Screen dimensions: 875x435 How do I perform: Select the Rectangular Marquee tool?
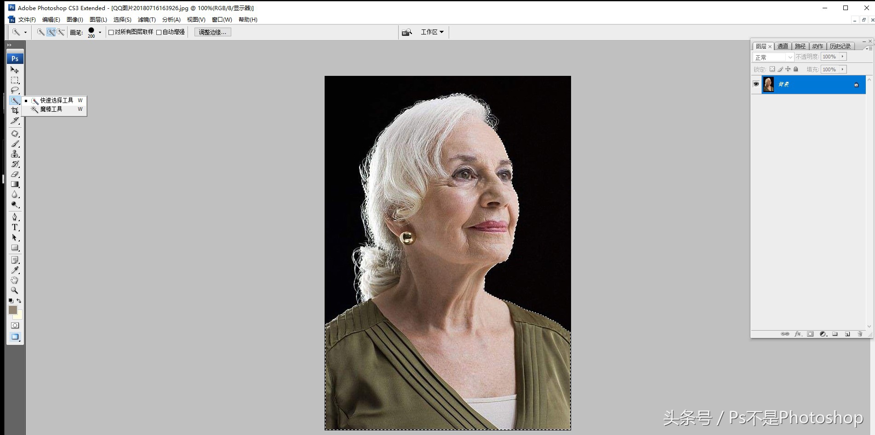(x=15, y=80)
